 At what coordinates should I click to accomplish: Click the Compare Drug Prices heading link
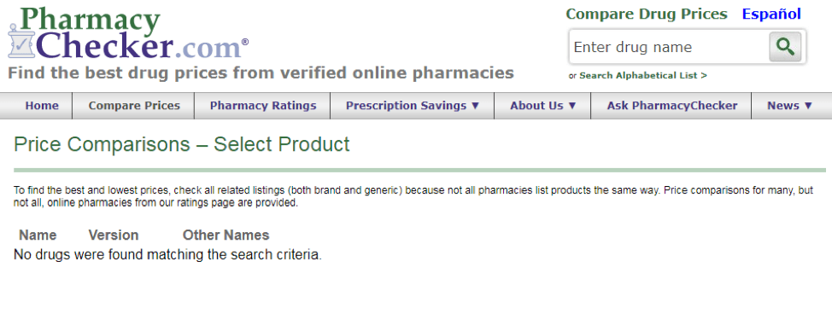[647, 14]
